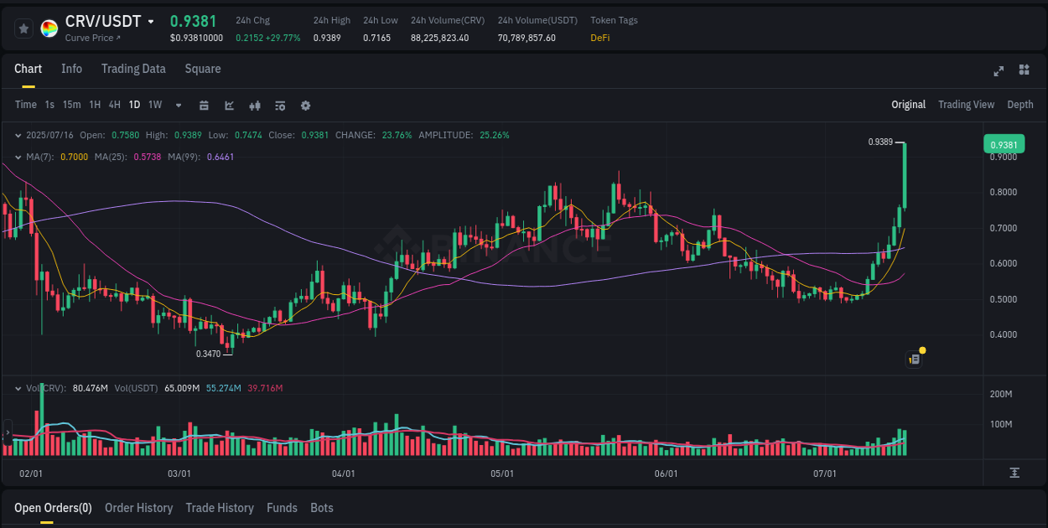Image resolution: width=1048 pixels, height=528 pixels.
Task: Collapse the OHLC info row chevron
Action: (x=18, y=134)
